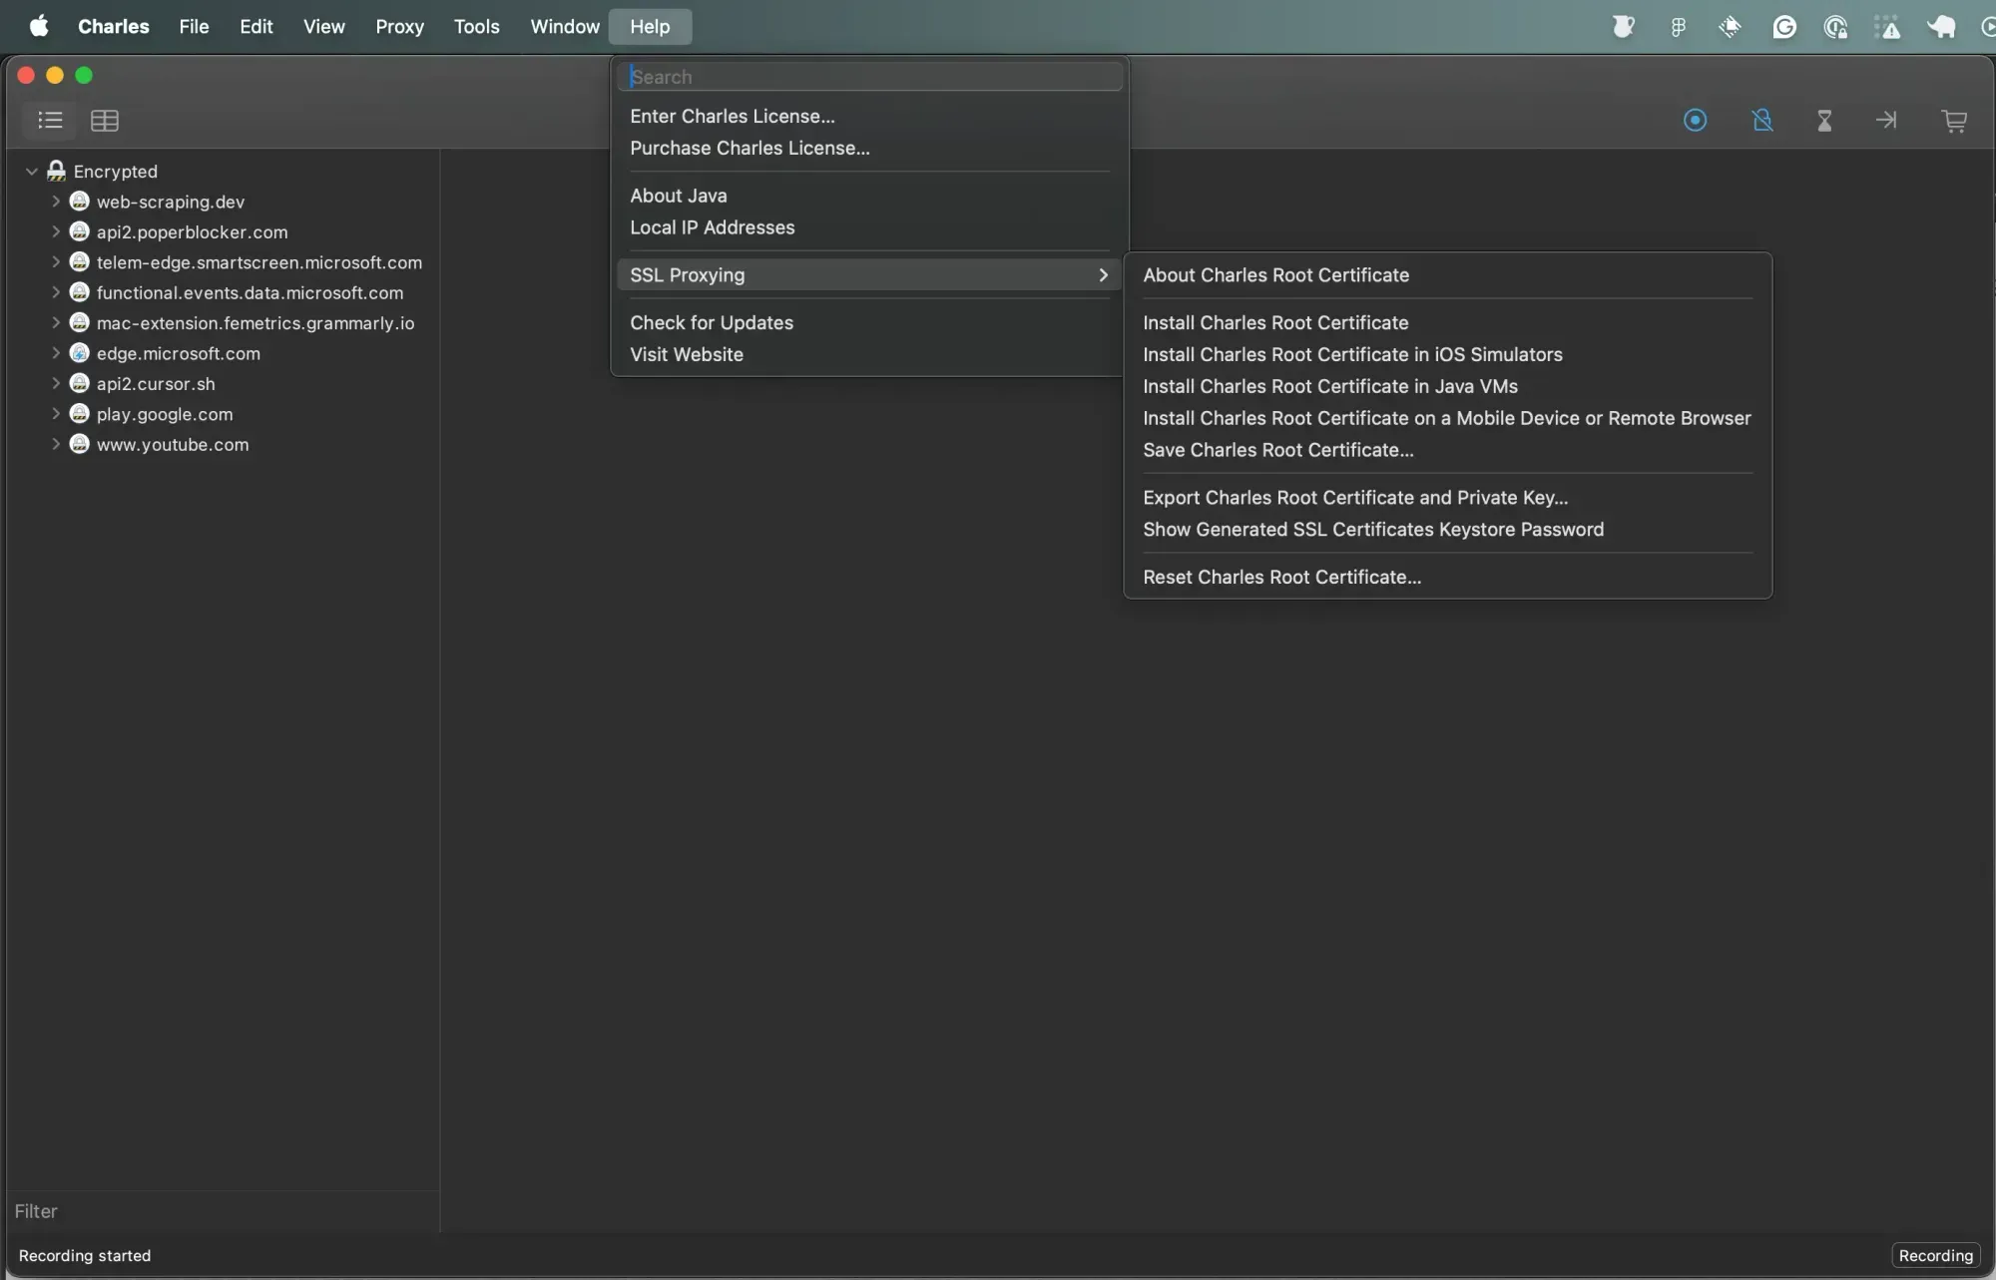This screenshot has width=1996, height=1280.
Task: Expand the api2.cursor.sh host node
Action: pos(56,383)
